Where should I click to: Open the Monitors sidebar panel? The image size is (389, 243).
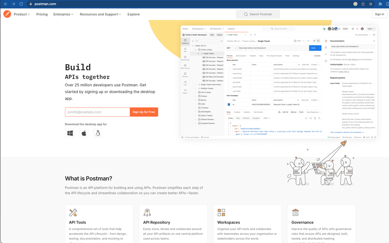pyautogui.click(x=185, y=73)
